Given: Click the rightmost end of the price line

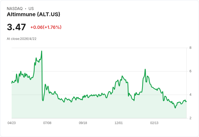Looking at the screenshot, I should 186,101.
